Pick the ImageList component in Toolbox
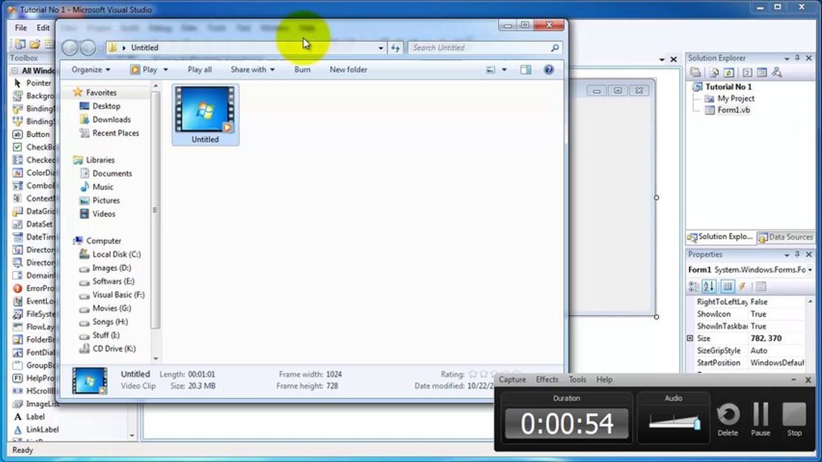822x462 pixels. pos(35,404)
